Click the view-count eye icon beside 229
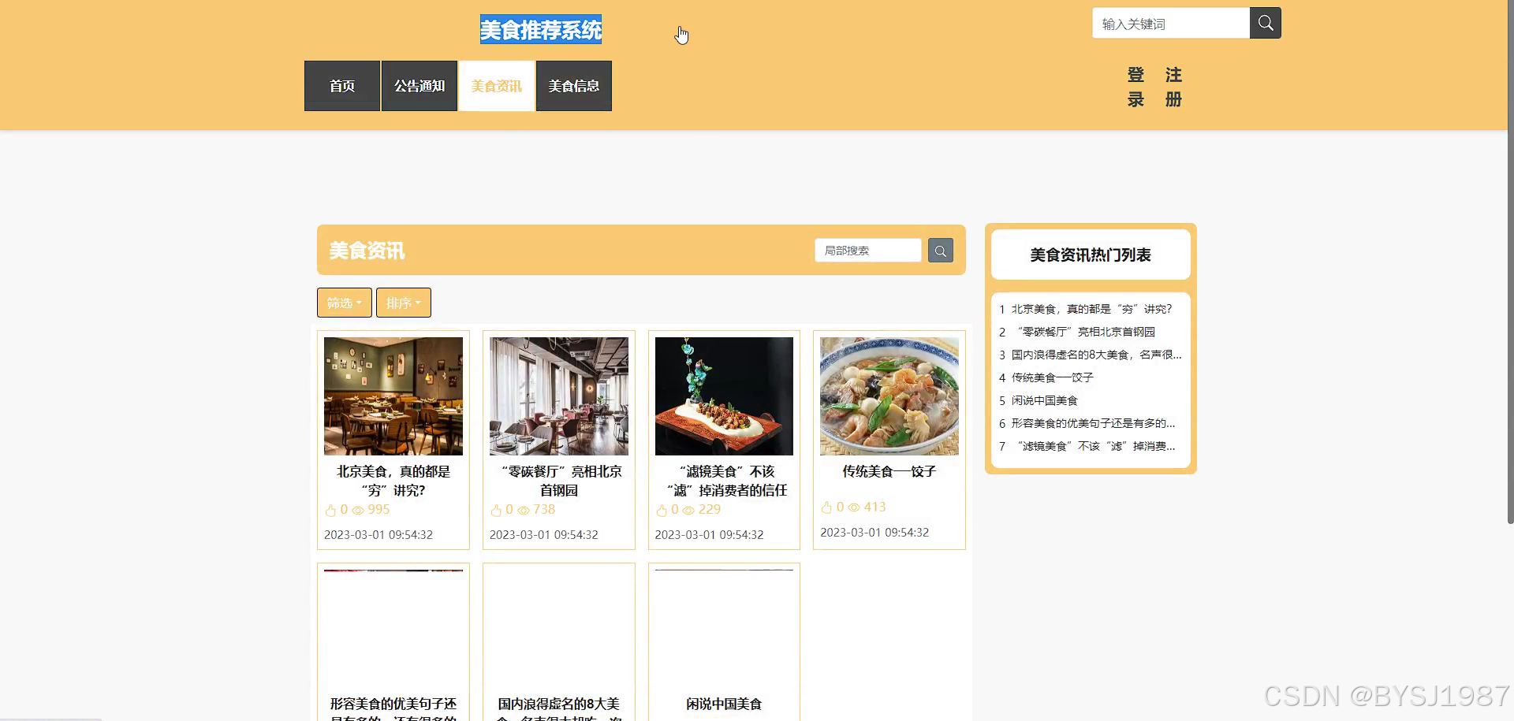Image resolution: width=1514 pixels, height=721 pixels. (688, 511)
